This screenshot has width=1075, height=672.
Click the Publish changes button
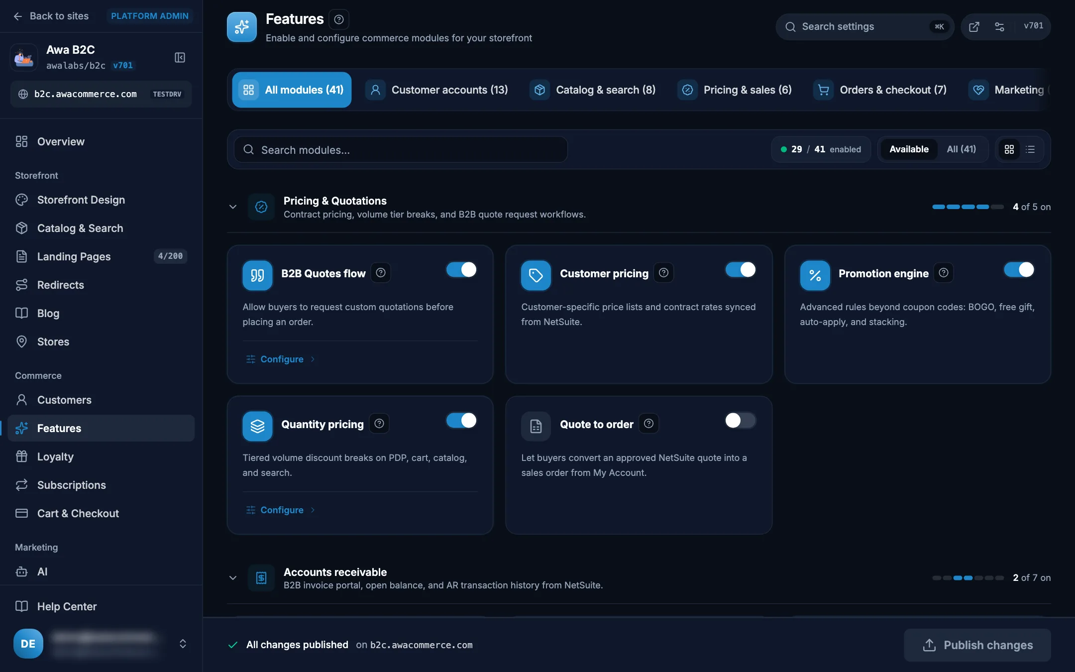[977, 645]
